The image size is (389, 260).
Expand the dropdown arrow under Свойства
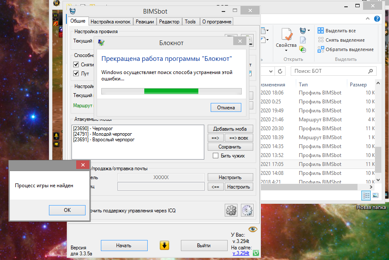[286, 51]
